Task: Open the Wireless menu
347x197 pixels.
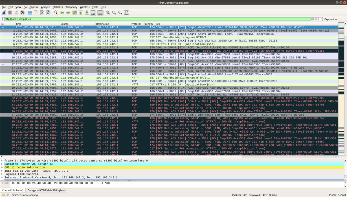Action: coord(85,7)
